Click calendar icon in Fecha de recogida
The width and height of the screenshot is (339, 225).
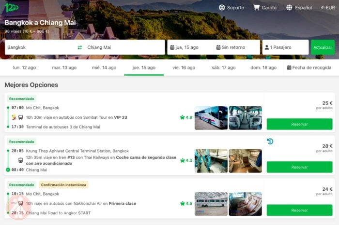tap(289, 68)
